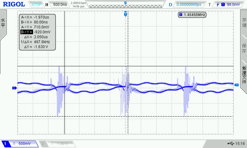Screen dimensions: 247x148
Task: Click the STOP run status indicator
Action: (36, 5)
